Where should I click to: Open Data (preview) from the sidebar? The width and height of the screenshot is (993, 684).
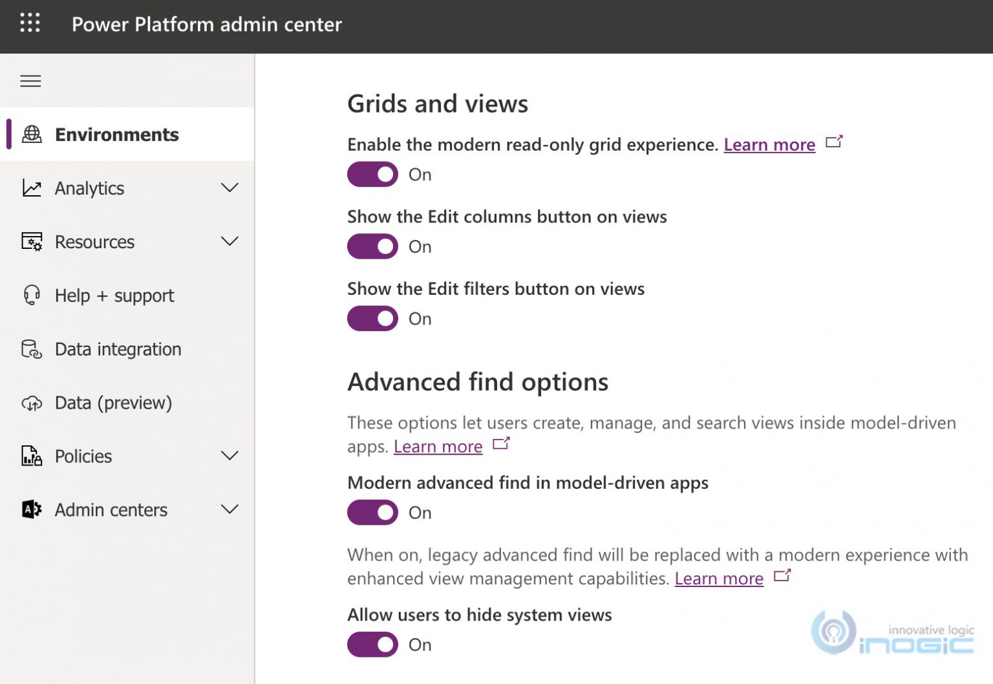(112, 402)
